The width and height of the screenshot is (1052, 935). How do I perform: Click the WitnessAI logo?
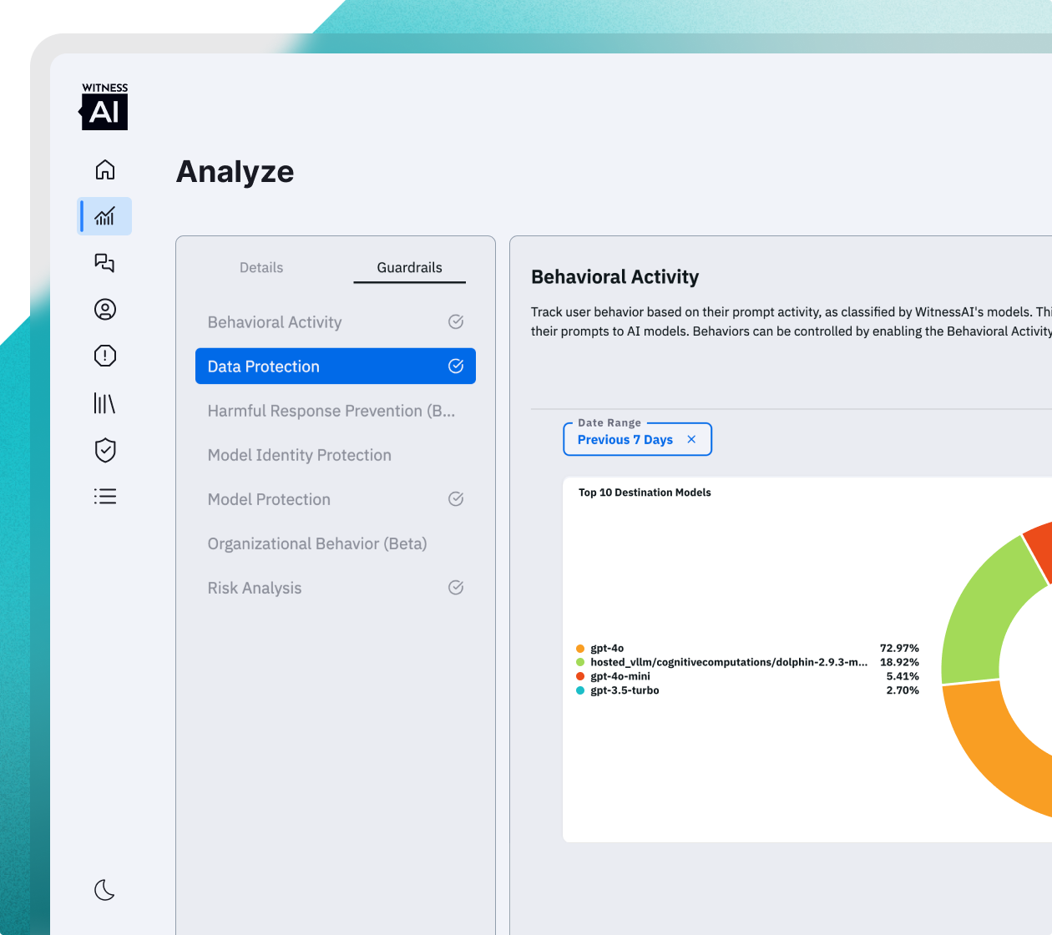tap(104, 106)
